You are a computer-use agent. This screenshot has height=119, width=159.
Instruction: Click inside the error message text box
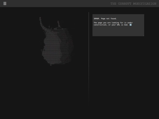point(118,25)
